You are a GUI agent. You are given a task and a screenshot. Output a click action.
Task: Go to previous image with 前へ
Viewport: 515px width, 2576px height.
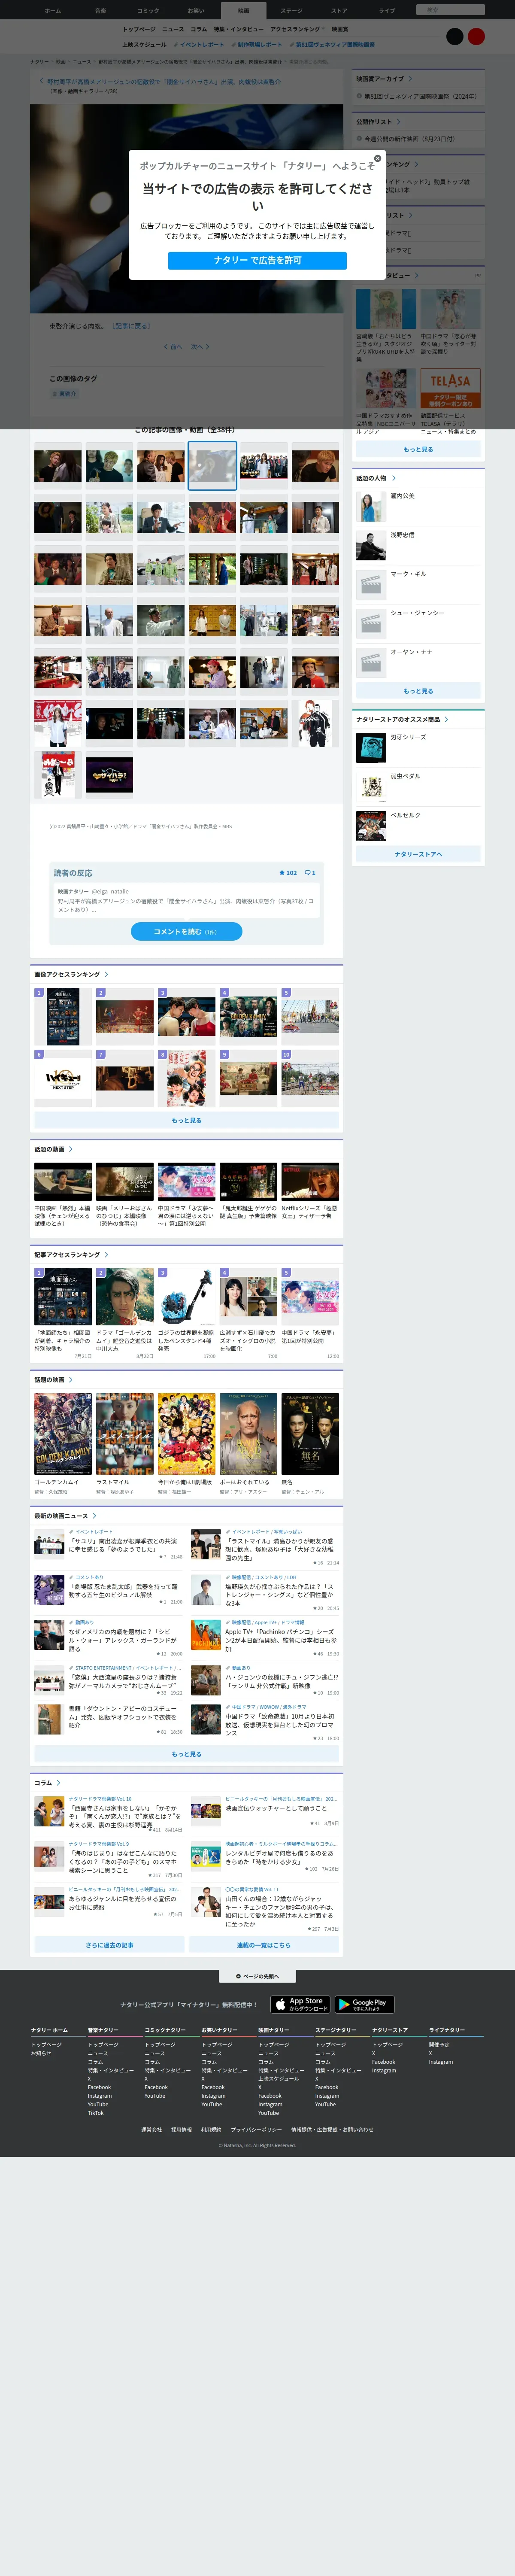pyautogui.click(x=173, y=347)
